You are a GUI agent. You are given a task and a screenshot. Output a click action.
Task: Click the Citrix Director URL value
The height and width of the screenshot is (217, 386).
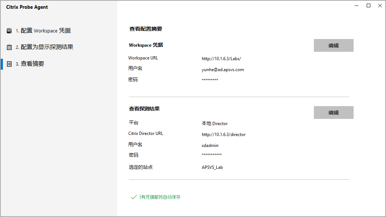(224, 135)
